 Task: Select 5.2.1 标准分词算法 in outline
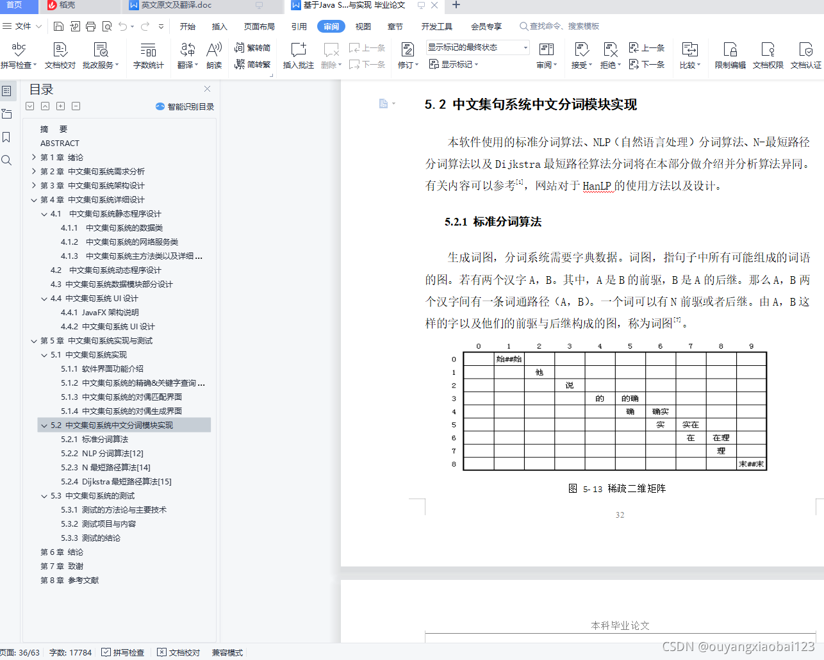click(95, 439)
